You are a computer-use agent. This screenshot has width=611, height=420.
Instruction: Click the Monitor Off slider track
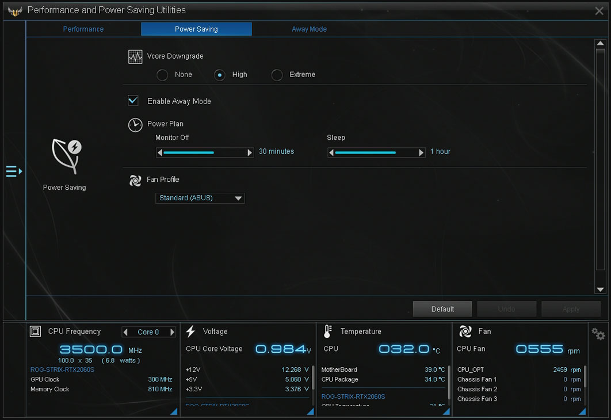pyautogui.click(x=205, y=152)
